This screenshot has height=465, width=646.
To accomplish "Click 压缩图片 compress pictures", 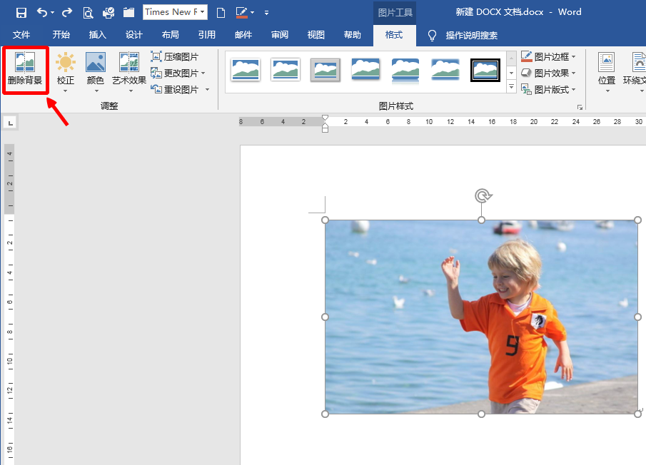I will coord(175,57).
